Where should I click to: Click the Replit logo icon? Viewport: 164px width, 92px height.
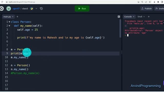tap(2, 8)
